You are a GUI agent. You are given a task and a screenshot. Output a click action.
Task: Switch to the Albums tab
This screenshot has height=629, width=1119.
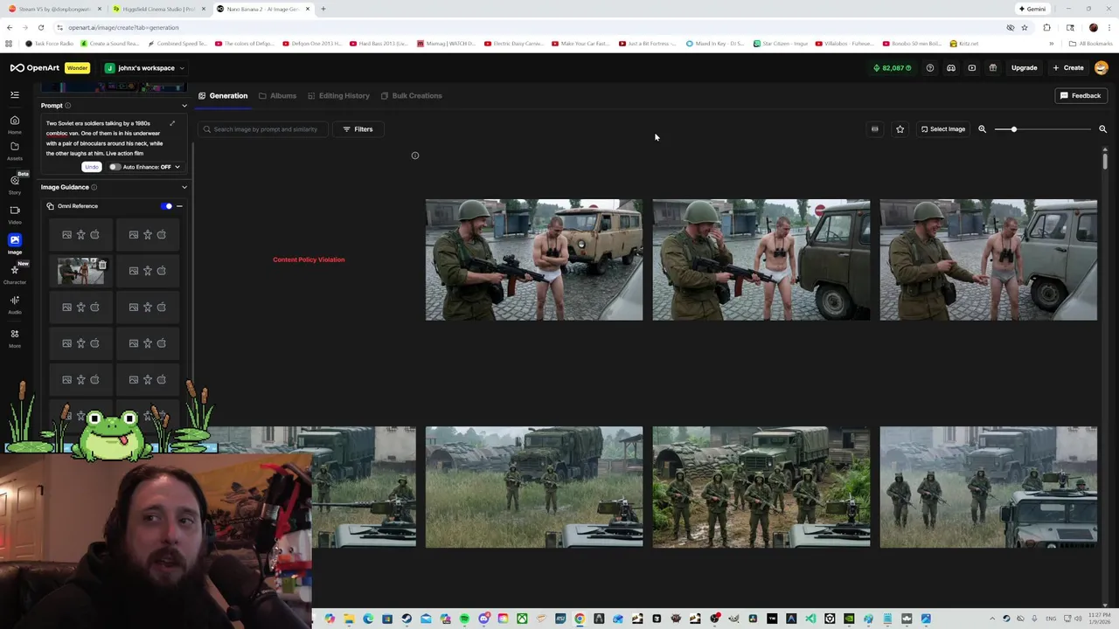[277, 96]
